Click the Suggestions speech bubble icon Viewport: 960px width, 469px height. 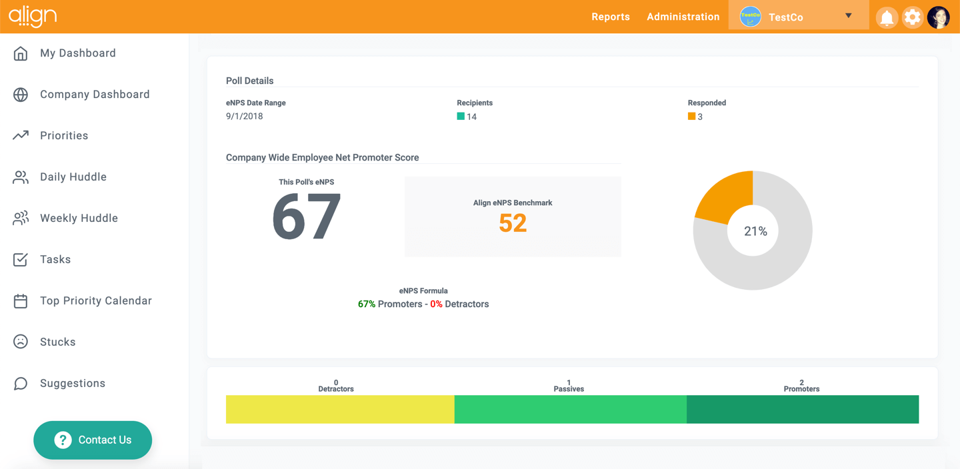(x=21, y=384)
